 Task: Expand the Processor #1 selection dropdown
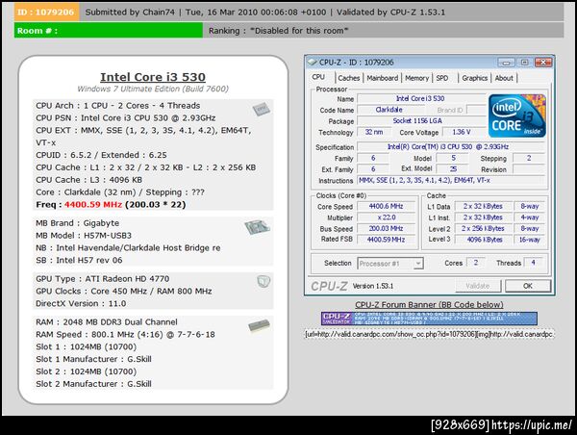click(417, 264)
